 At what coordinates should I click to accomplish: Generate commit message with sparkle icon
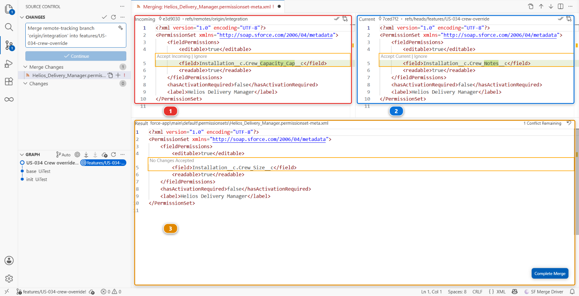point(121,28)
